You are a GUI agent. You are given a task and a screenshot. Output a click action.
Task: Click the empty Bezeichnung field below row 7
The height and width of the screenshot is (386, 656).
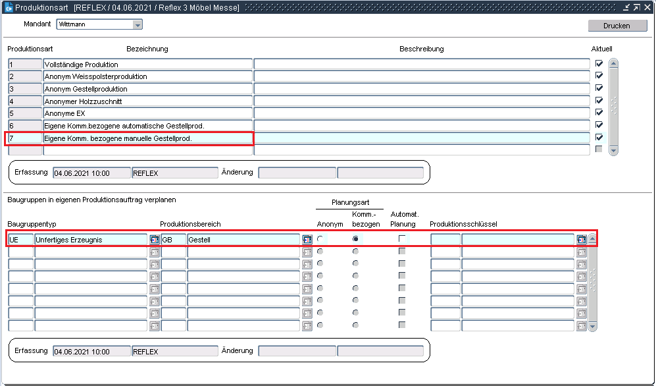tap(147, 150)
